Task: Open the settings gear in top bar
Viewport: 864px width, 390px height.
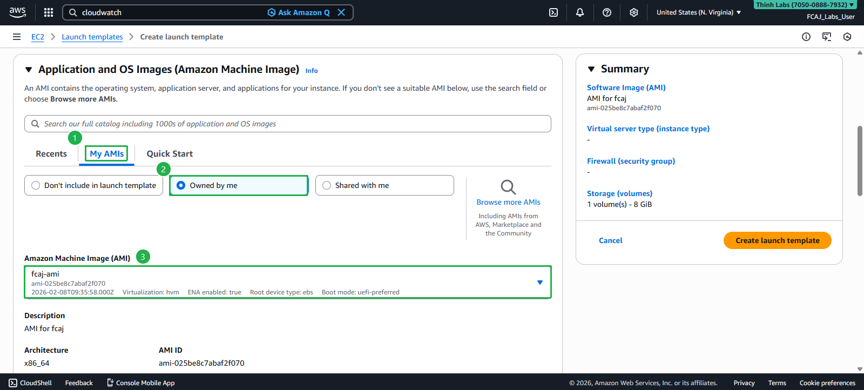Action: [x=634, y=12]
